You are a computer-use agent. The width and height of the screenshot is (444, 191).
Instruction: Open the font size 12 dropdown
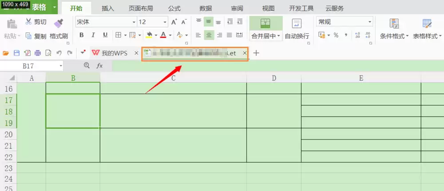pyautogui.click(x=153, y=22)
